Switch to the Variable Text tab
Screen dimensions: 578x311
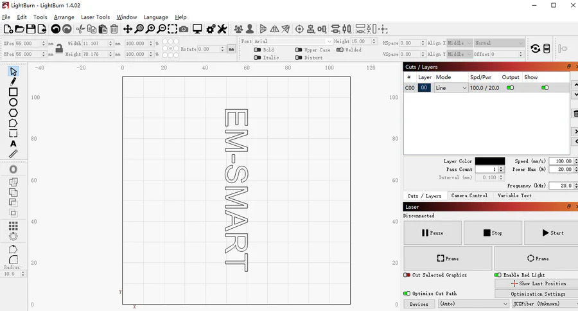(x=514, y=195)
